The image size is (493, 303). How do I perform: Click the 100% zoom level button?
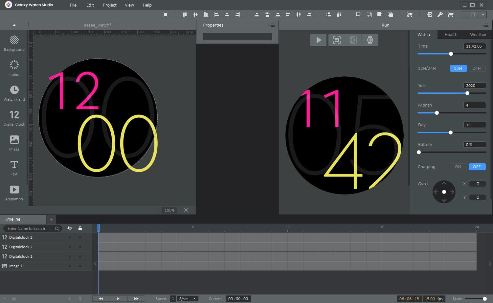[169, 210]
